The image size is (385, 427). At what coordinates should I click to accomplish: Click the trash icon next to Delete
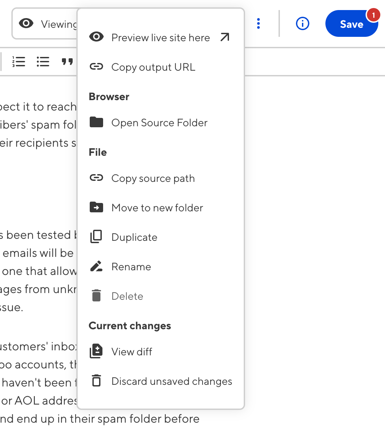point(96,296)
